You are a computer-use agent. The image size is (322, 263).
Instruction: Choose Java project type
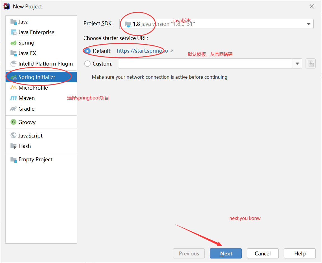coord(41,22)
